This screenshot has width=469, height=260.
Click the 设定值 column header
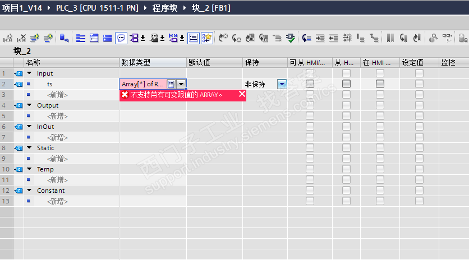click(x=419, y=62)
